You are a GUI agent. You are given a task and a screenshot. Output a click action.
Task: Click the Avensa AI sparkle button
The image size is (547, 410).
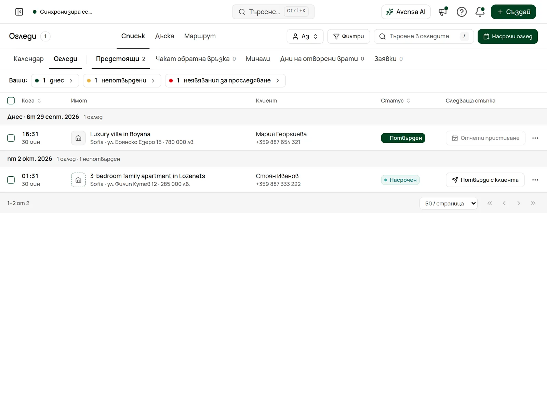(406, 12)
